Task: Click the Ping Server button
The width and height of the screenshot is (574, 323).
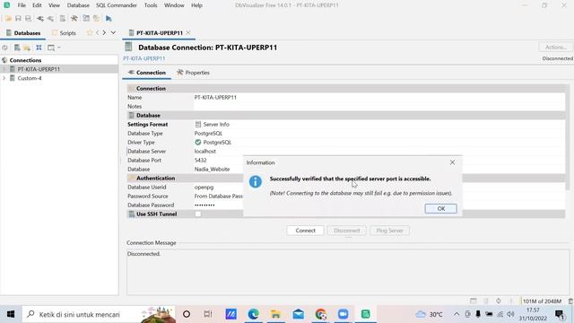Action: click(x=389, y=231)
